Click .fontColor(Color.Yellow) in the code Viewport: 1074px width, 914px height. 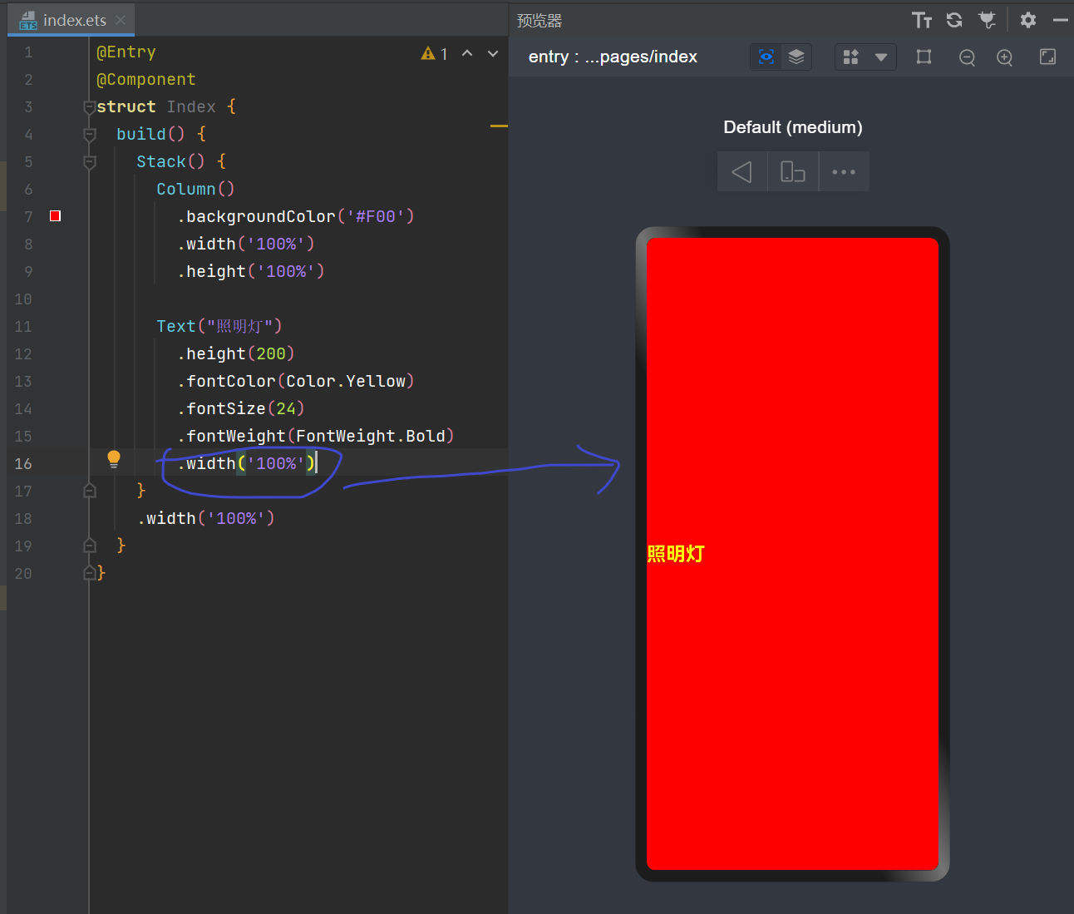pos(295,382)
